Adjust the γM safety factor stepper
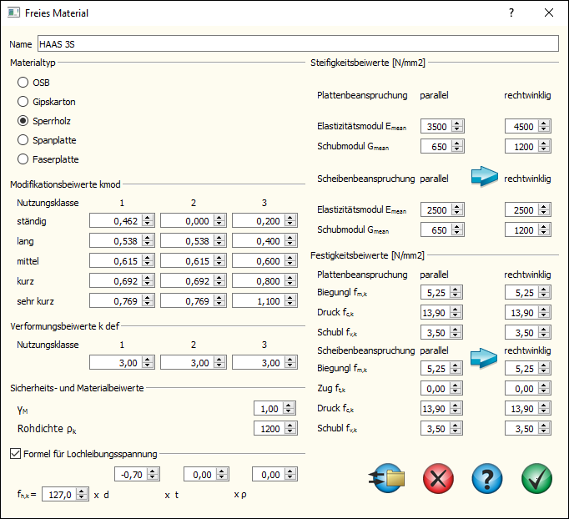This screenshot has height=519, width=569. click(x=290, y=407)
